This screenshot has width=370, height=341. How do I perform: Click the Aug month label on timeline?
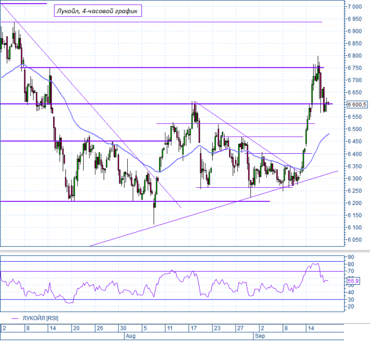[x=130, y=336]
